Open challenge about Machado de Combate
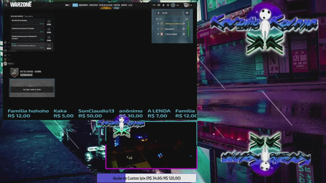 pos(28,38)
